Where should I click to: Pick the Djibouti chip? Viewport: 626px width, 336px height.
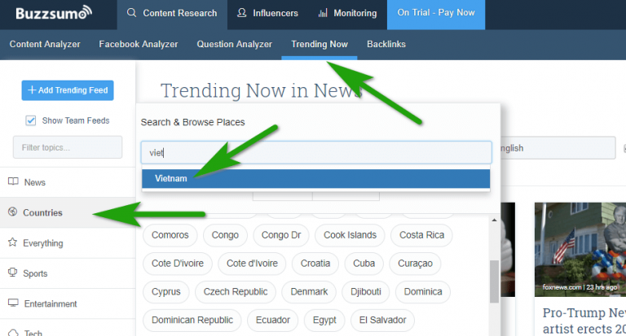[x=366, y=292]
